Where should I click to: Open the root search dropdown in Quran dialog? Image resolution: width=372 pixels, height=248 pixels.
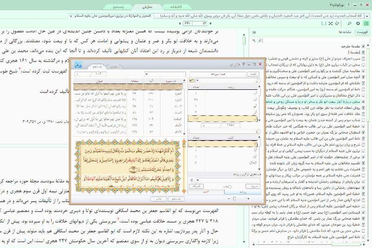(x=197, y=80)
